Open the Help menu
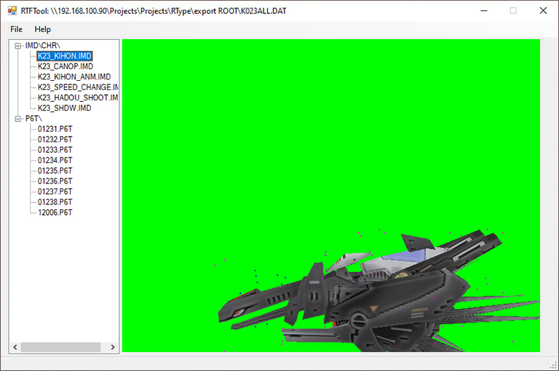Image resolution: width=559 pixels, height=371 pixels. [43, 29]
